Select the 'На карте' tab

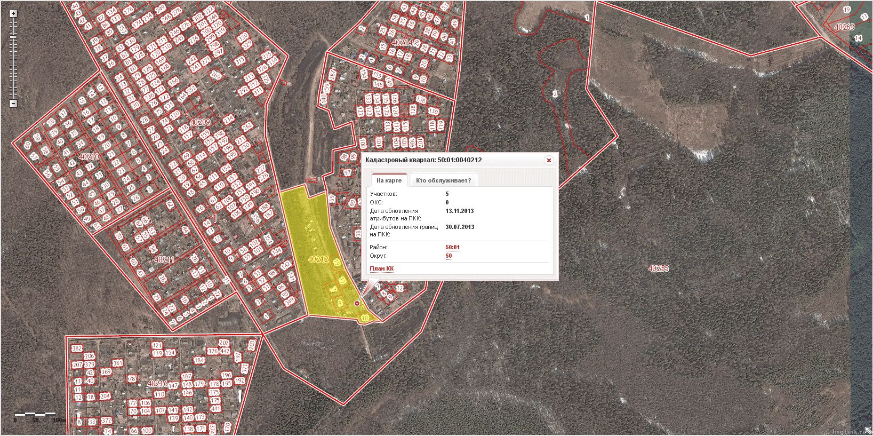[389, 180]
